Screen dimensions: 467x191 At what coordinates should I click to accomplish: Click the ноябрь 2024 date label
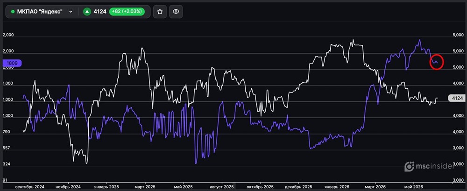pyautogui.click(x=69, y=187)
